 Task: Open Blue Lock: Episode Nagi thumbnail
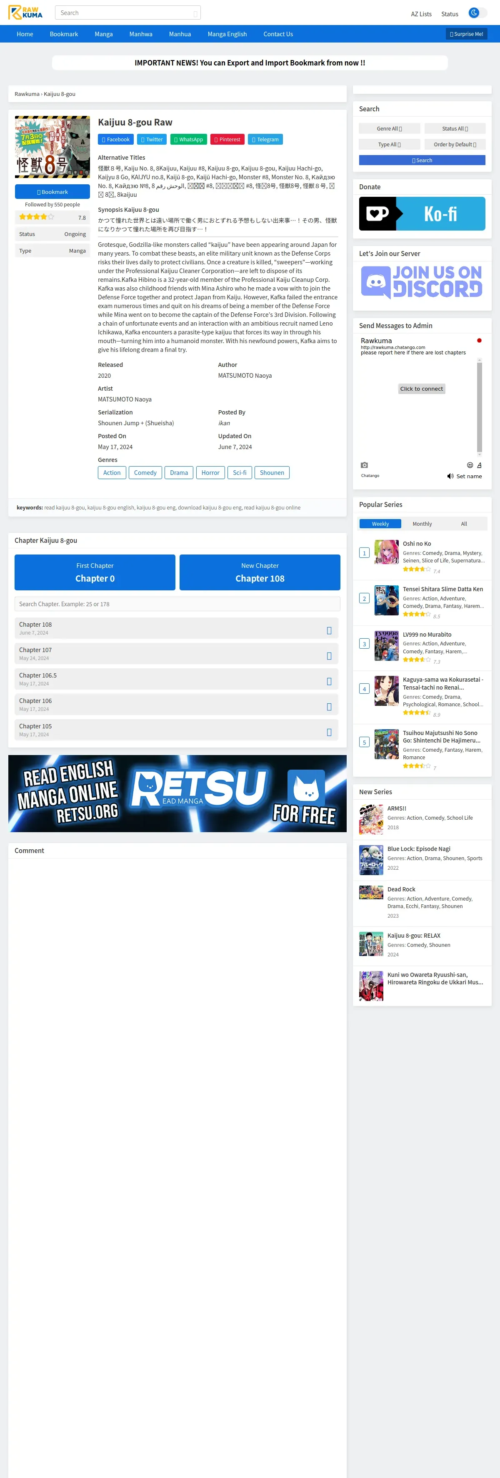pyautogui.click(x=371, y=859)
